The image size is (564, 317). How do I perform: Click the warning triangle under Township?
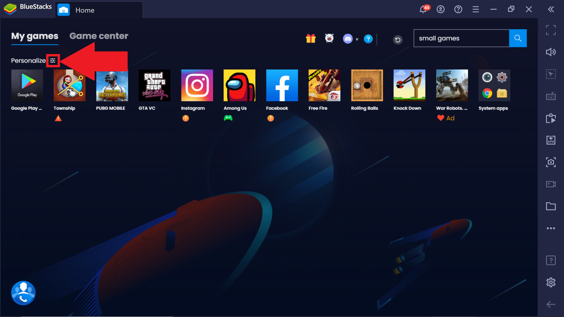tap(58, 118)
